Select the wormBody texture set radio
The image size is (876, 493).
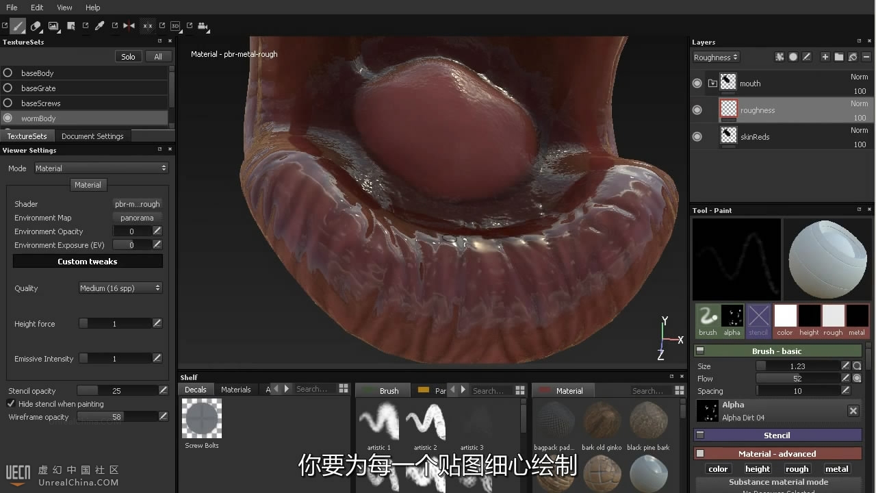(8, 118)
